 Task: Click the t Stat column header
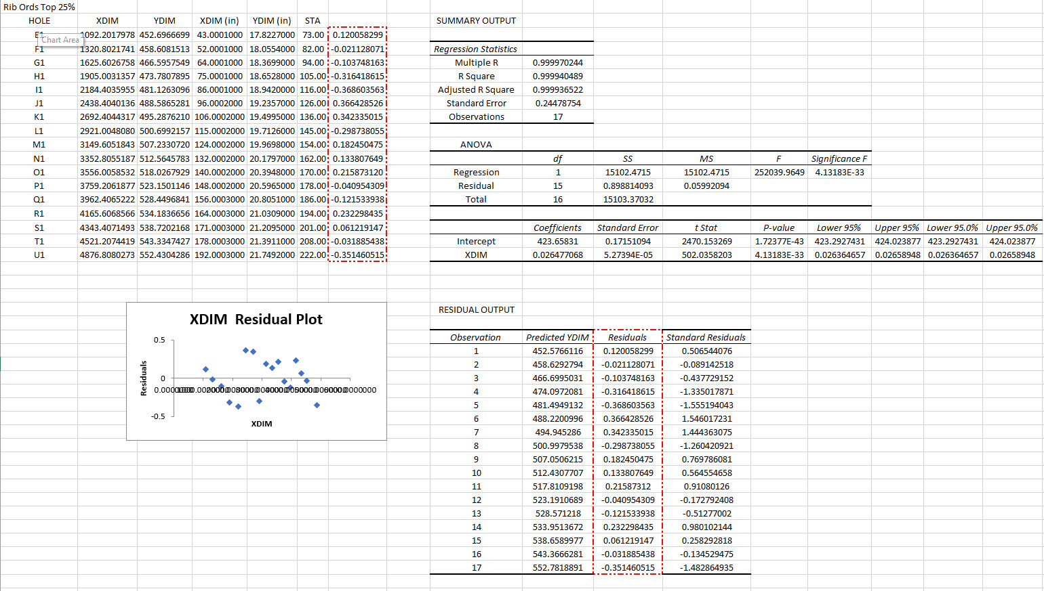(706, 228)
